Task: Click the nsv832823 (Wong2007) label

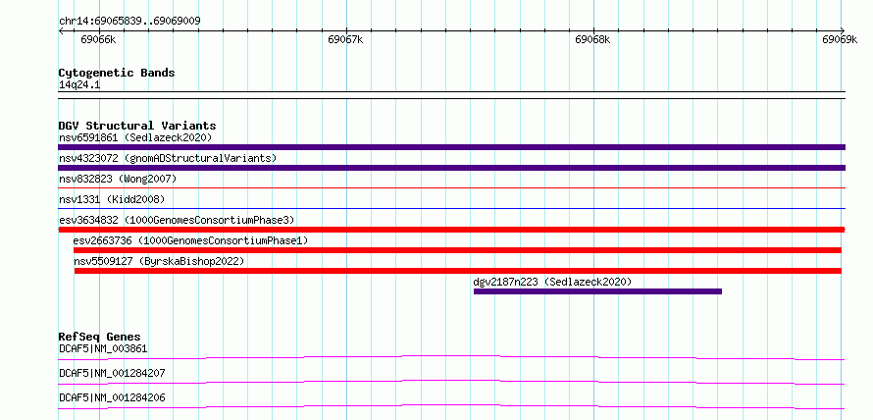Action: click(x=118, y=179)
